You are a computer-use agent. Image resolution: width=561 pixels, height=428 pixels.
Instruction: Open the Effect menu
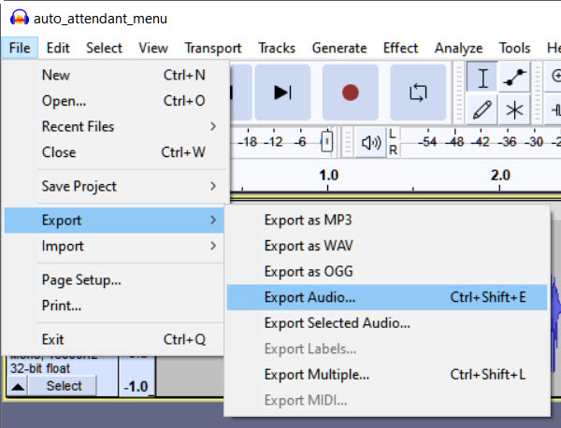[401, 48]
